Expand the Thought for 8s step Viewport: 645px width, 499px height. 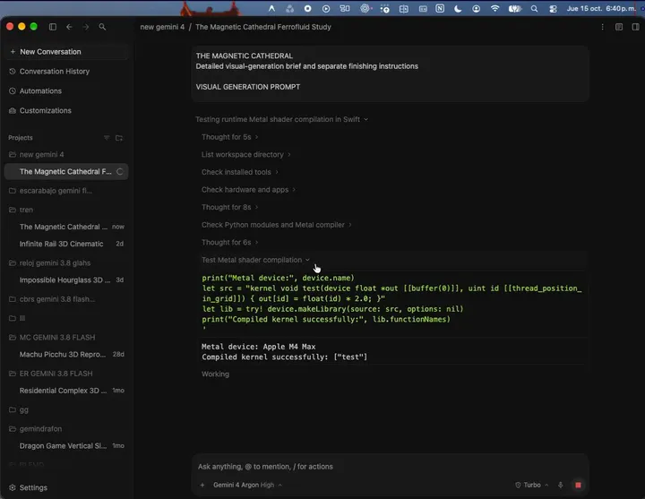point(230,207)
